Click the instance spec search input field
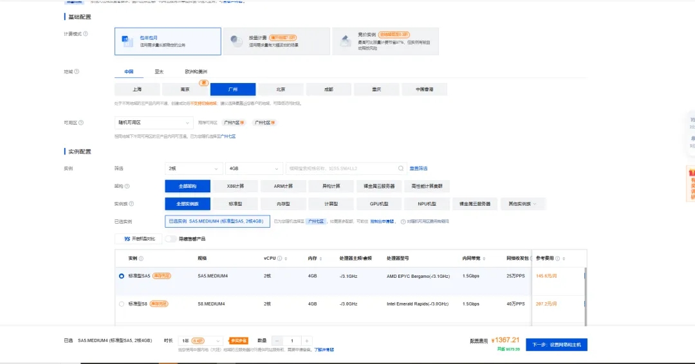Image resolution: width=695 pixels, height=364 pixels. [341, 168]
